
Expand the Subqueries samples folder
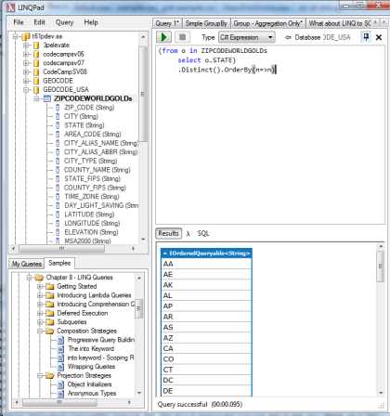pyautogui.click(x=40, y=322)
